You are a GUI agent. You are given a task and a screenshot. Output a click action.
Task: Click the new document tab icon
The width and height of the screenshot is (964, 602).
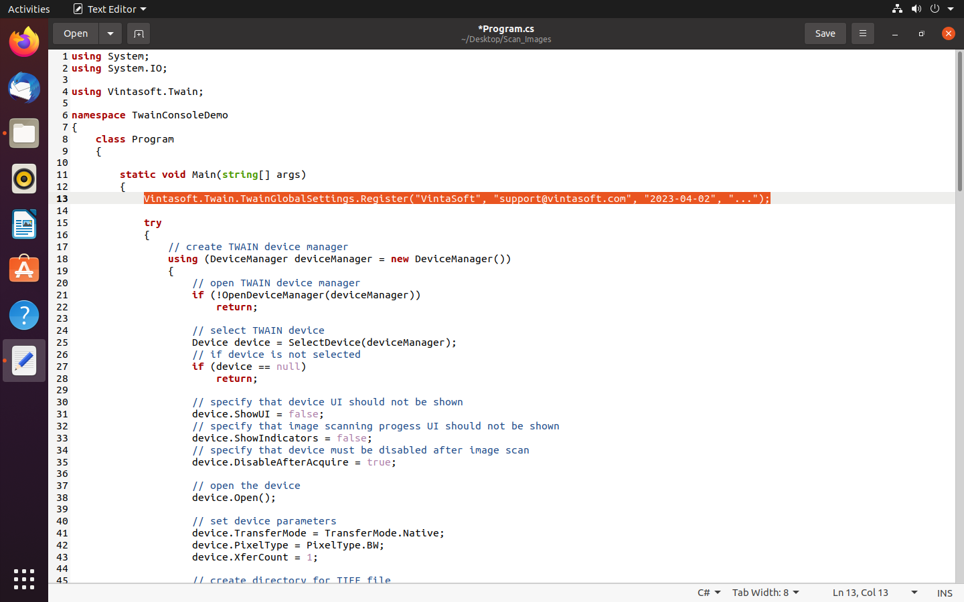click(x=139, y=33)
